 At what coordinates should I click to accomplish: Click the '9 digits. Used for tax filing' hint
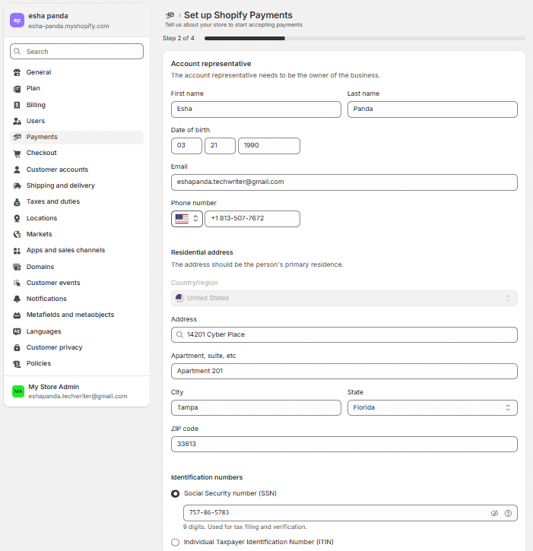pos(245,527)
